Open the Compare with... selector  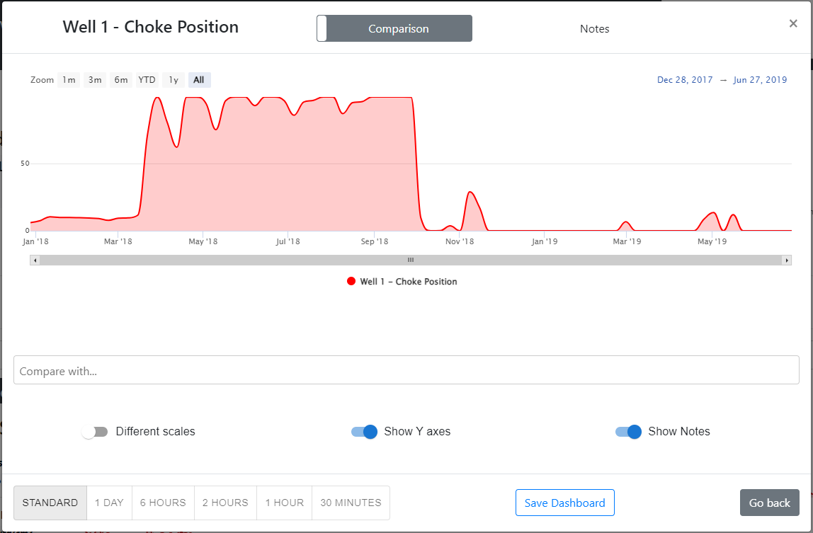pos(406,370)
